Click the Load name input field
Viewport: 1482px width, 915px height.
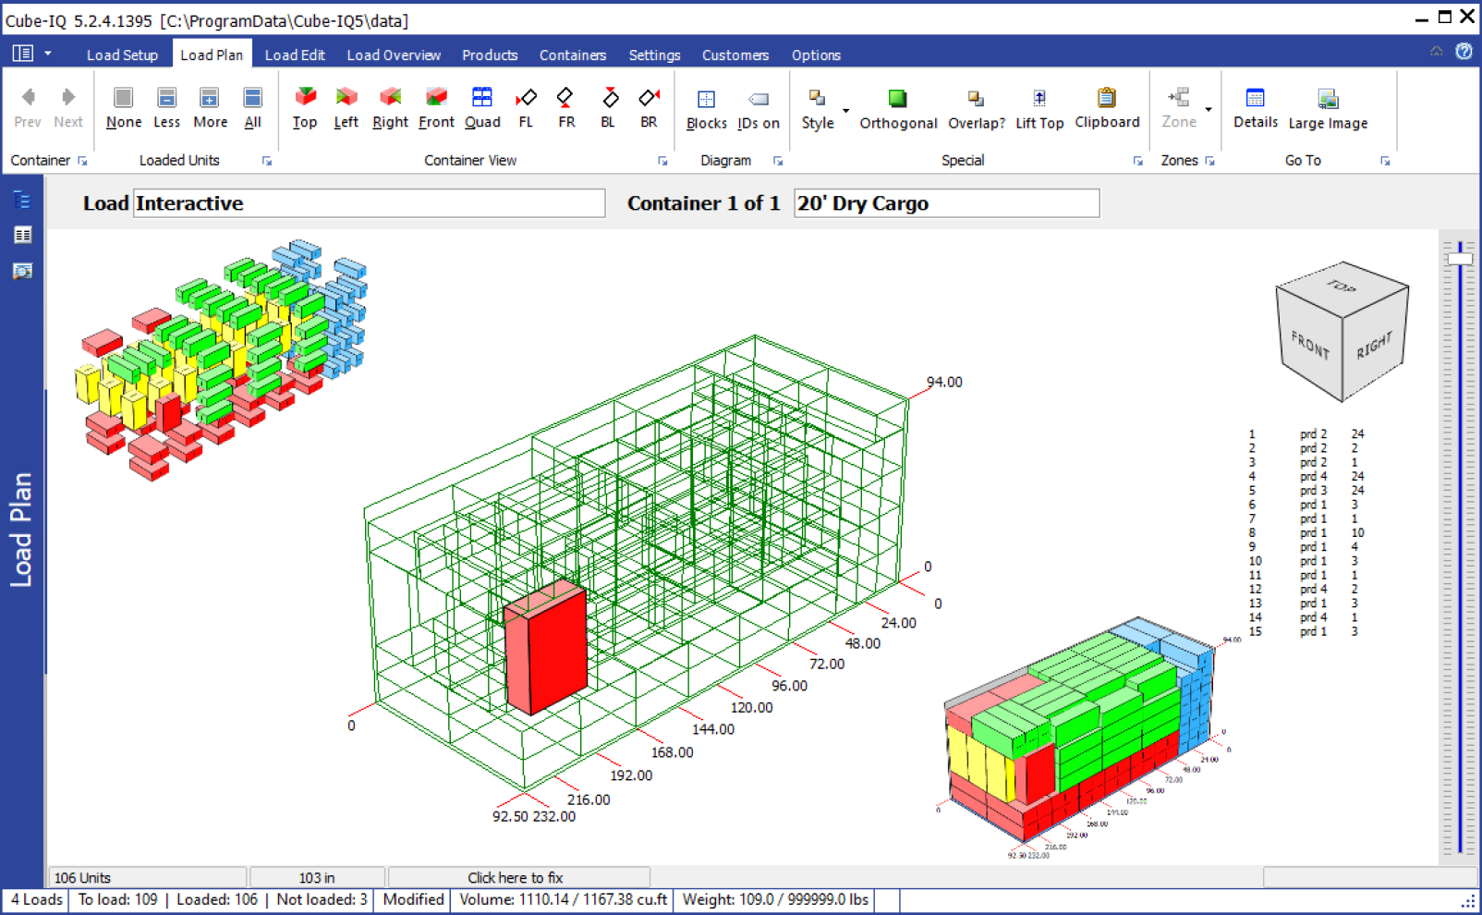(370, 203)
